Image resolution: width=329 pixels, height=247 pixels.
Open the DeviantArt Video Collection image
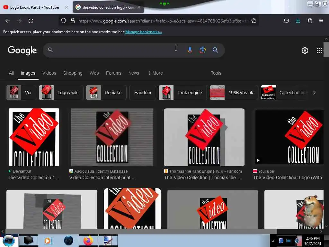click(x=34, y=137)
